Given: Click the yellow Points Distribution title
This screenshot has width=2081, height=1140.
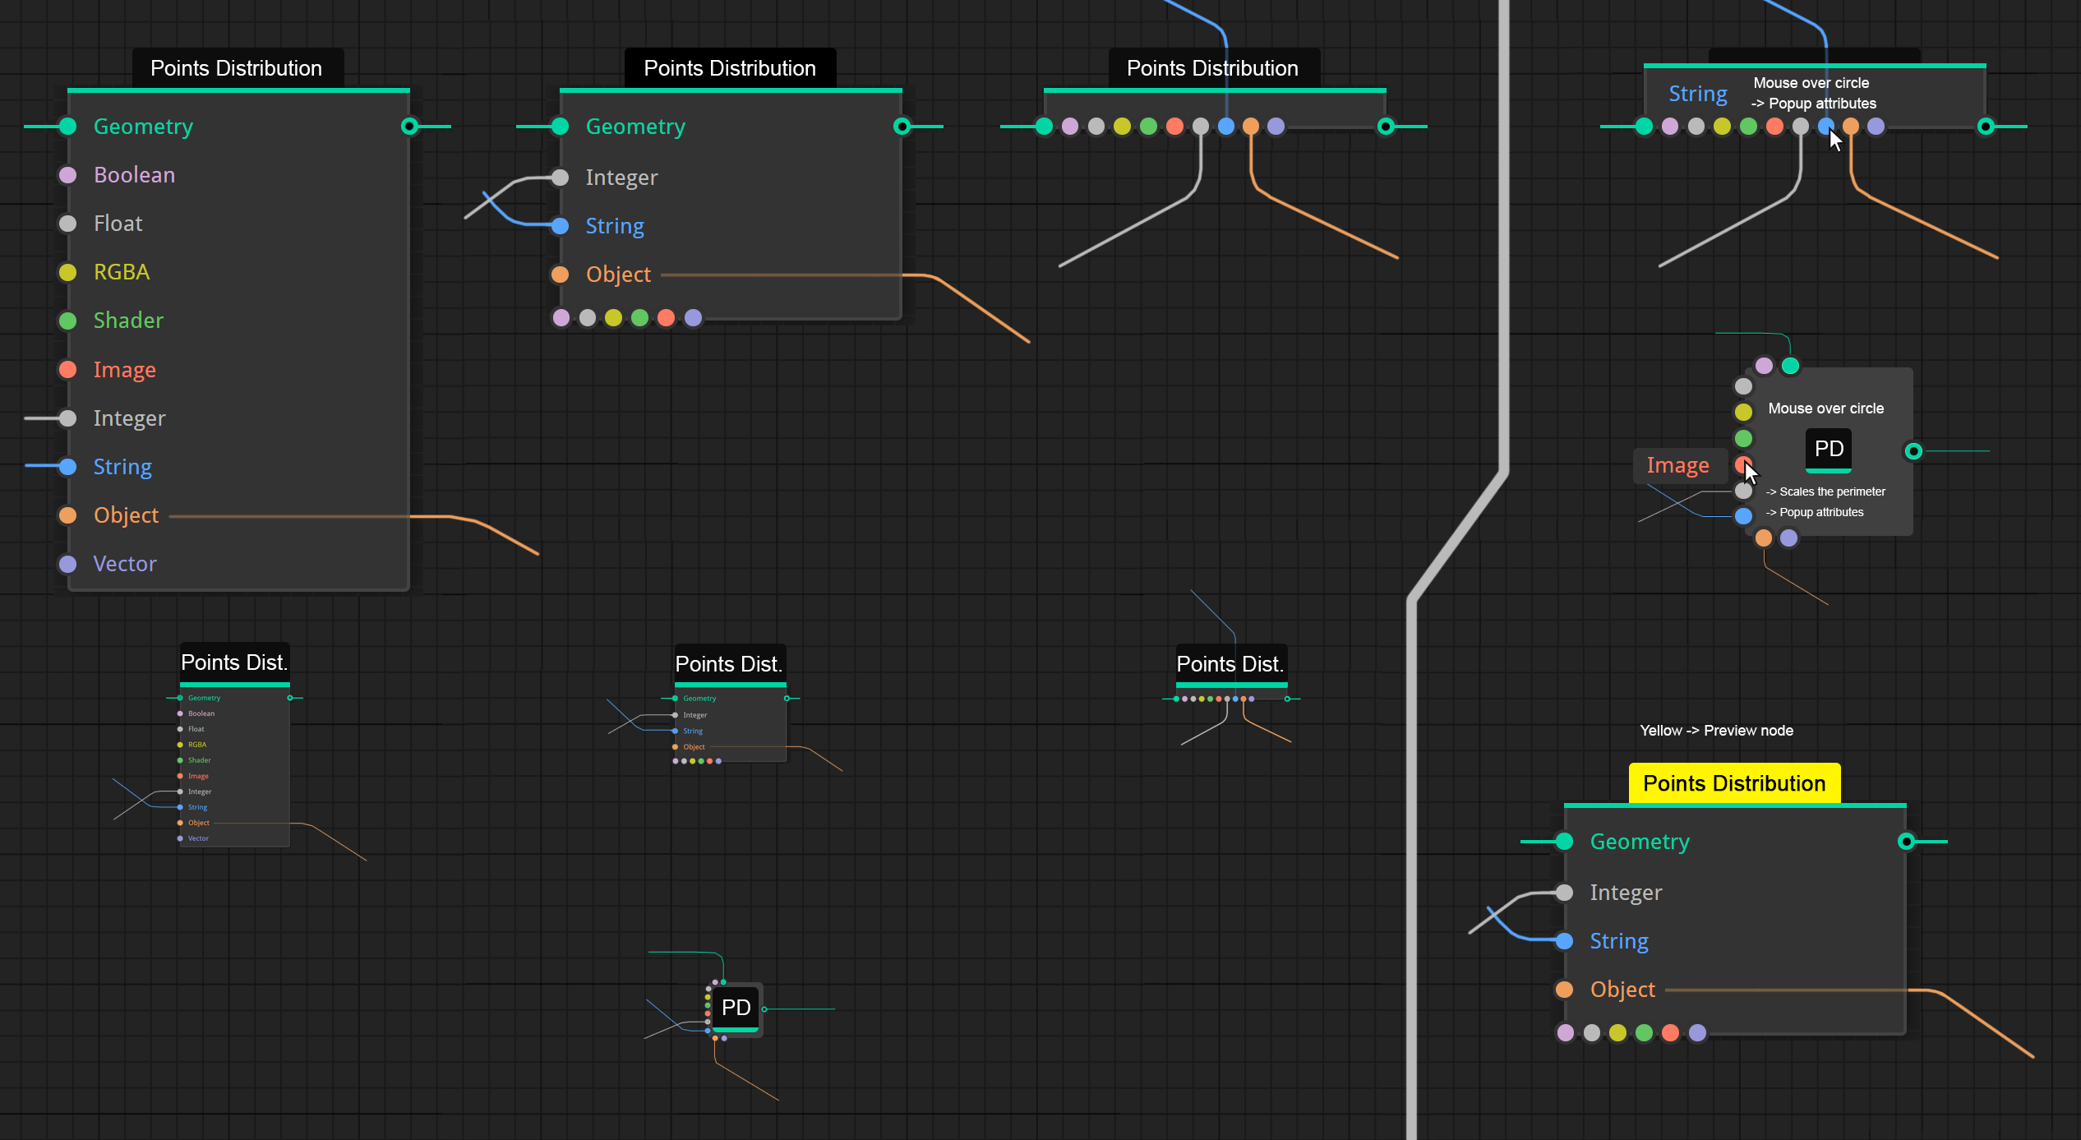Looking at the screenshot, I should (1734, 783).
